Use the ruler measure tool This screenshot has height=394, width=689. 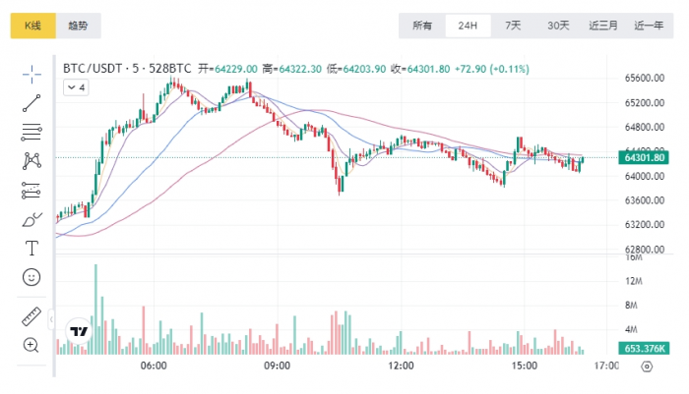pos(31,317)
